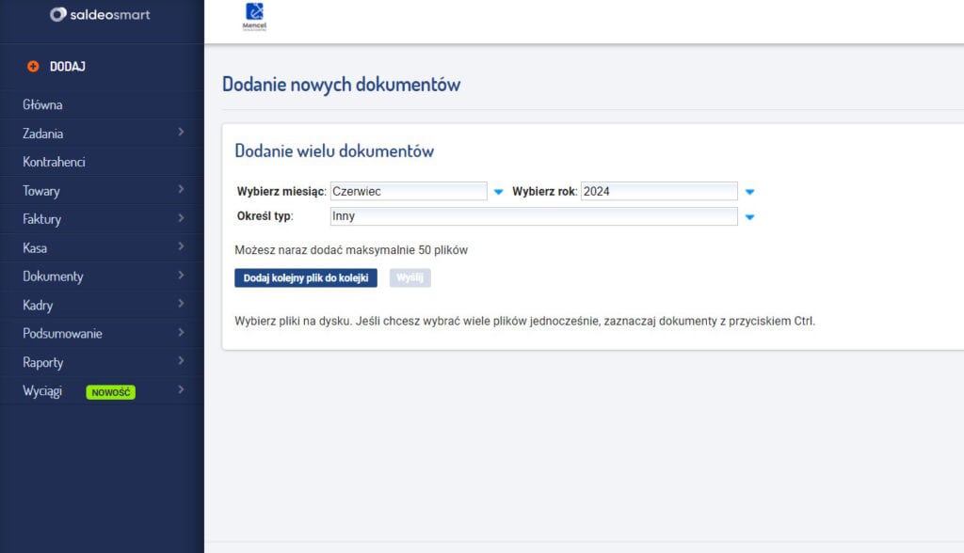Expand the Kasa submenu chevron
Screen dimensions: 964x553
tap(181, 247)
